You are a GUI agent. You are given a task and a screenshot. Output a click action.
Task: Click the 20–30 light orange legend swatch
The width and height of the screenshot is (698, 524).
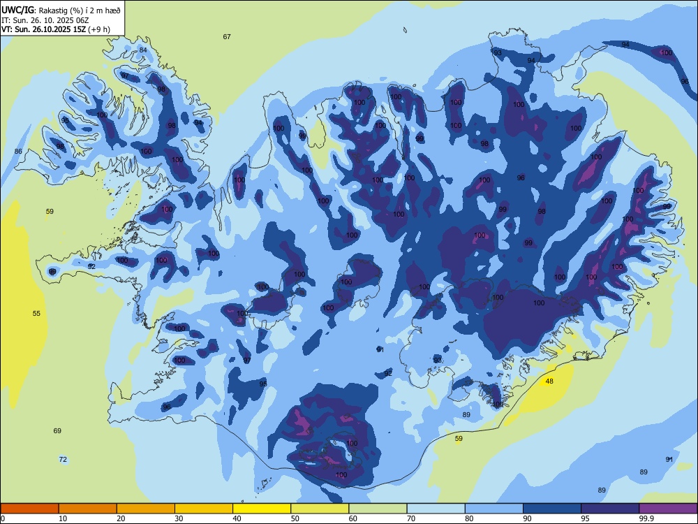(x=146, y=509)
